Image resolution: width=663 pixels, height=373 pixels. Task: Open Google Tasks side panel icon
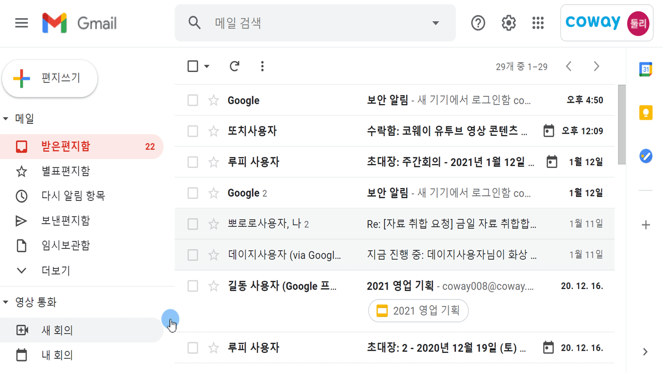[x=645, y=155]
